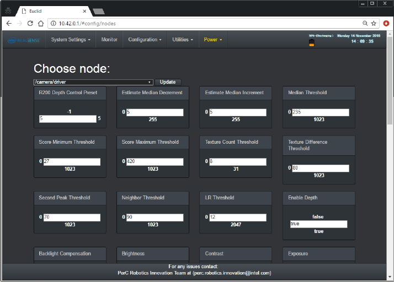Open the red extension icon in toolbar

coord(386,23)
